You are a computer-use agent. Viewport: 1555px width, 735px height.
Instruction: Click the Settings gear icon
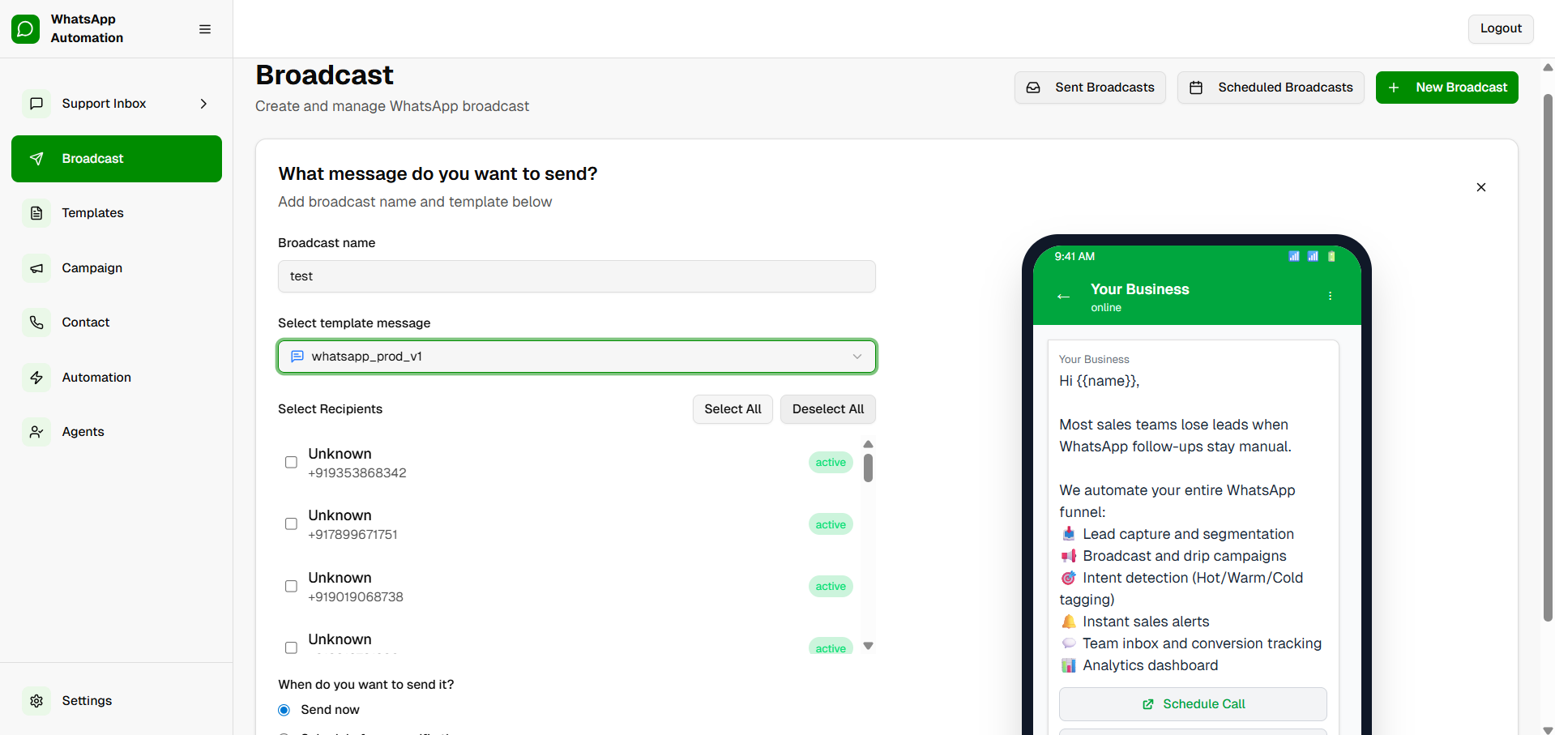(36, 701)
